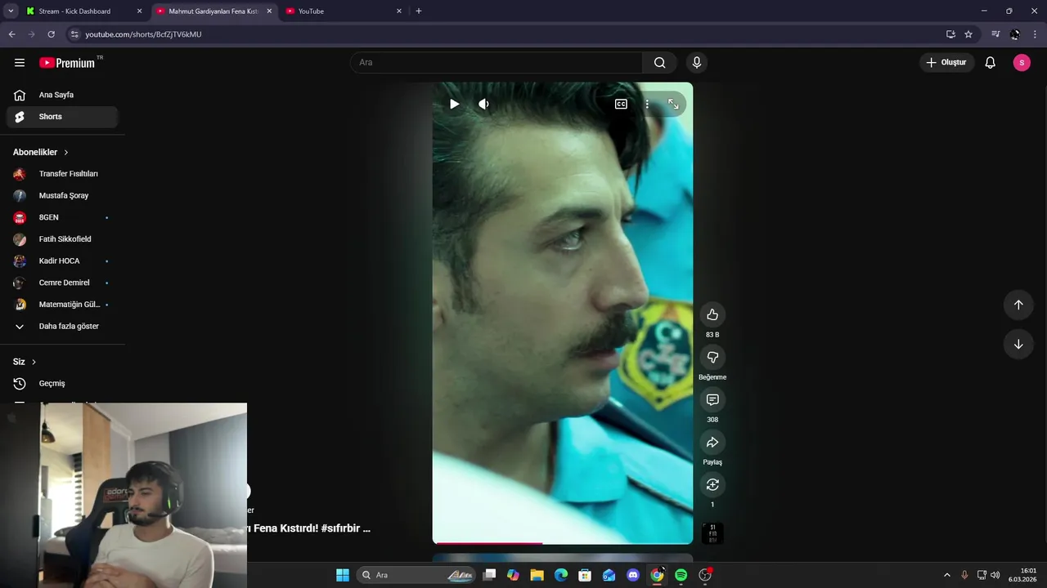Open Mustafa Şoray subscription channel
Screen dimensions: 1047x588
pyautogui.click(x=62, y=196)
